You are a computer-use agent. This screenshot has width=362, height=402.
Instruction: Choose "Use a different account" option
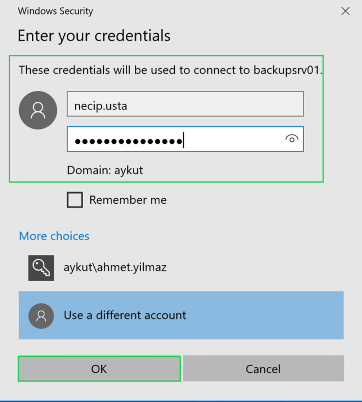[125, 315]
